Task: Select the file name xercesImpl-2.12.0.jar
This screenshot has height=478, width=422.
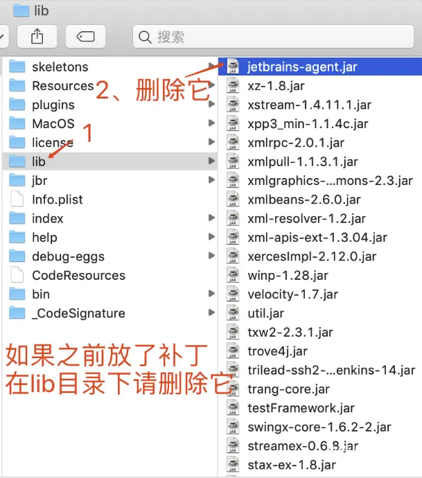Action: click(312, 257)
